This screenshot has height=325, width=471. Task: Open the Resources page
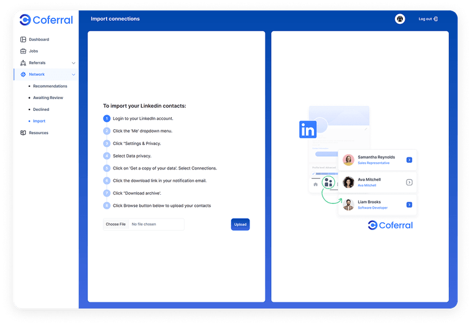39,133
